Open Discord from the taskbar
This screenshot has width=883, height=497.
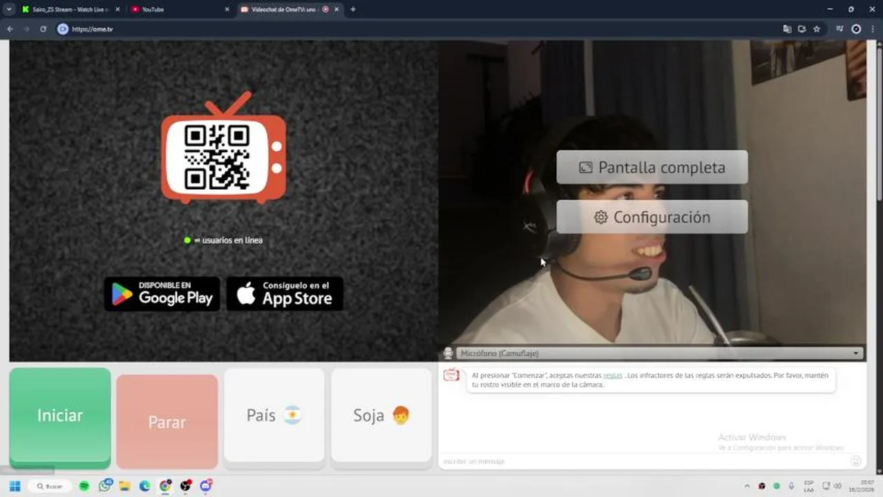tap(205, 486)
